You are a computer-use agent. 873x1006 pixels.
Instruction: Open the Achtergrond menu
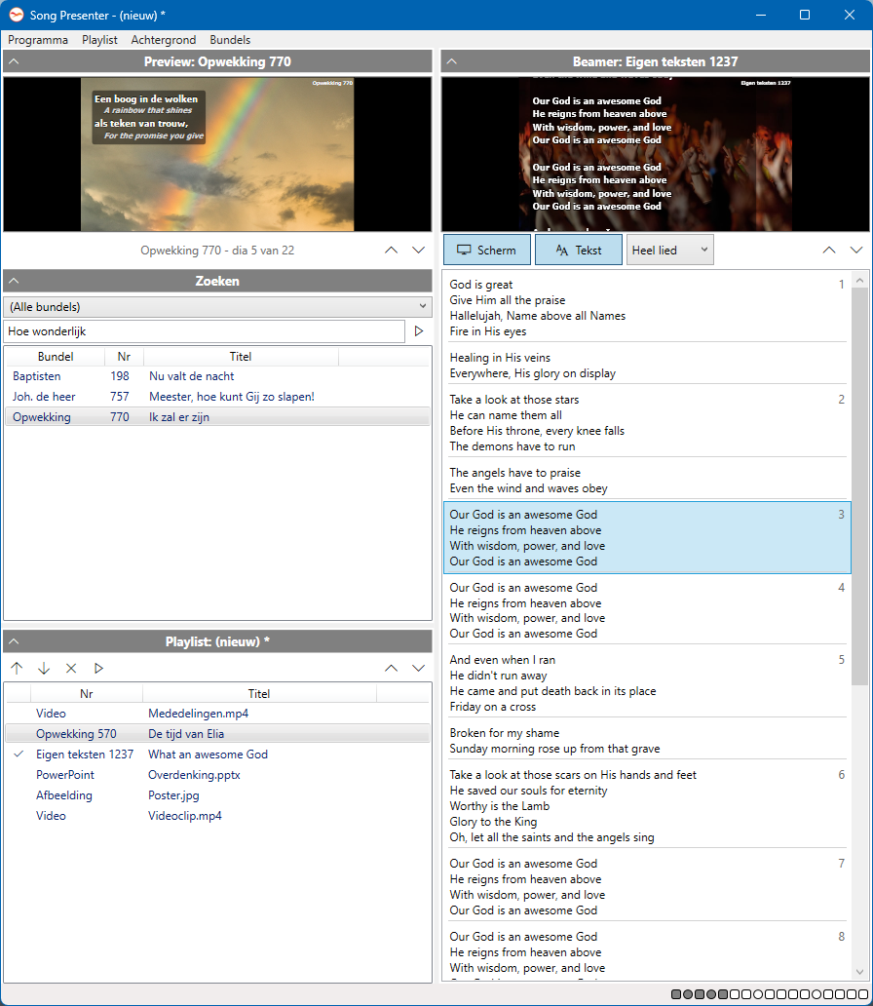pos(164,40)
